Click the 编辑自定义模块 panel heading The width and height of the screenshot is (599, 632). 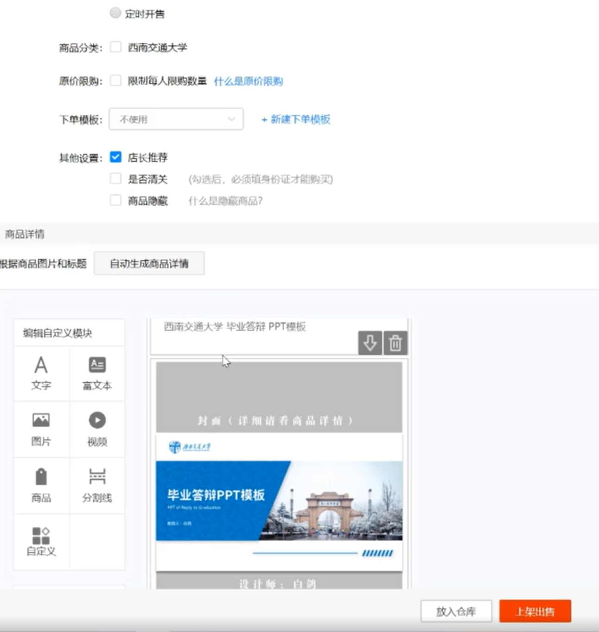[x=57, y=333]
